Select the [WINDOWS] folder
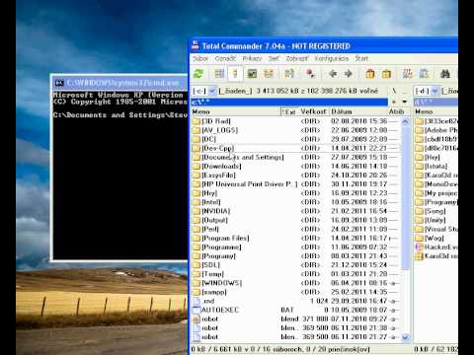 (296, 283)
